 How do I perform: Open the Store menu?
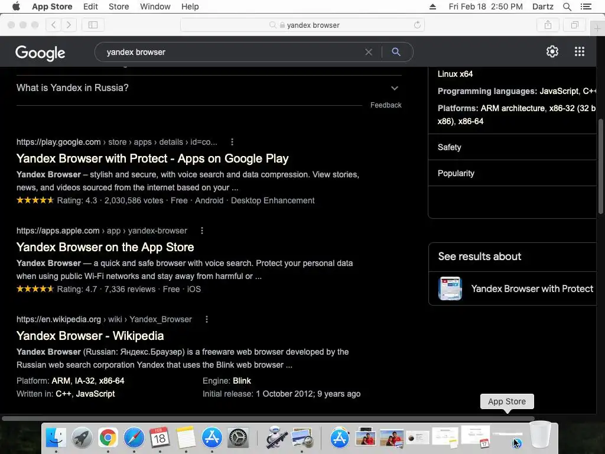pyautogui.click(x=119, y=7)
